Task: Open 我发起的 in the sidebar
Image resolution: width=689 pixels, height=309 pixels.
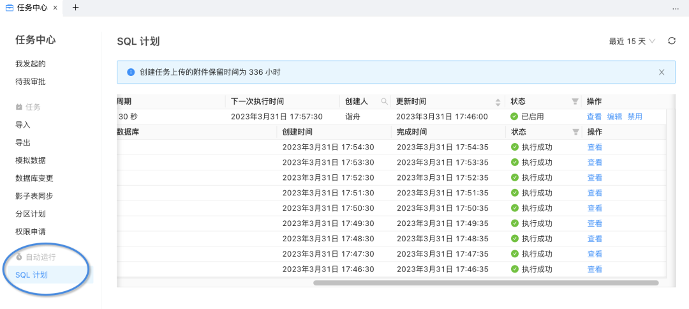Action: (x=31, y=64)
